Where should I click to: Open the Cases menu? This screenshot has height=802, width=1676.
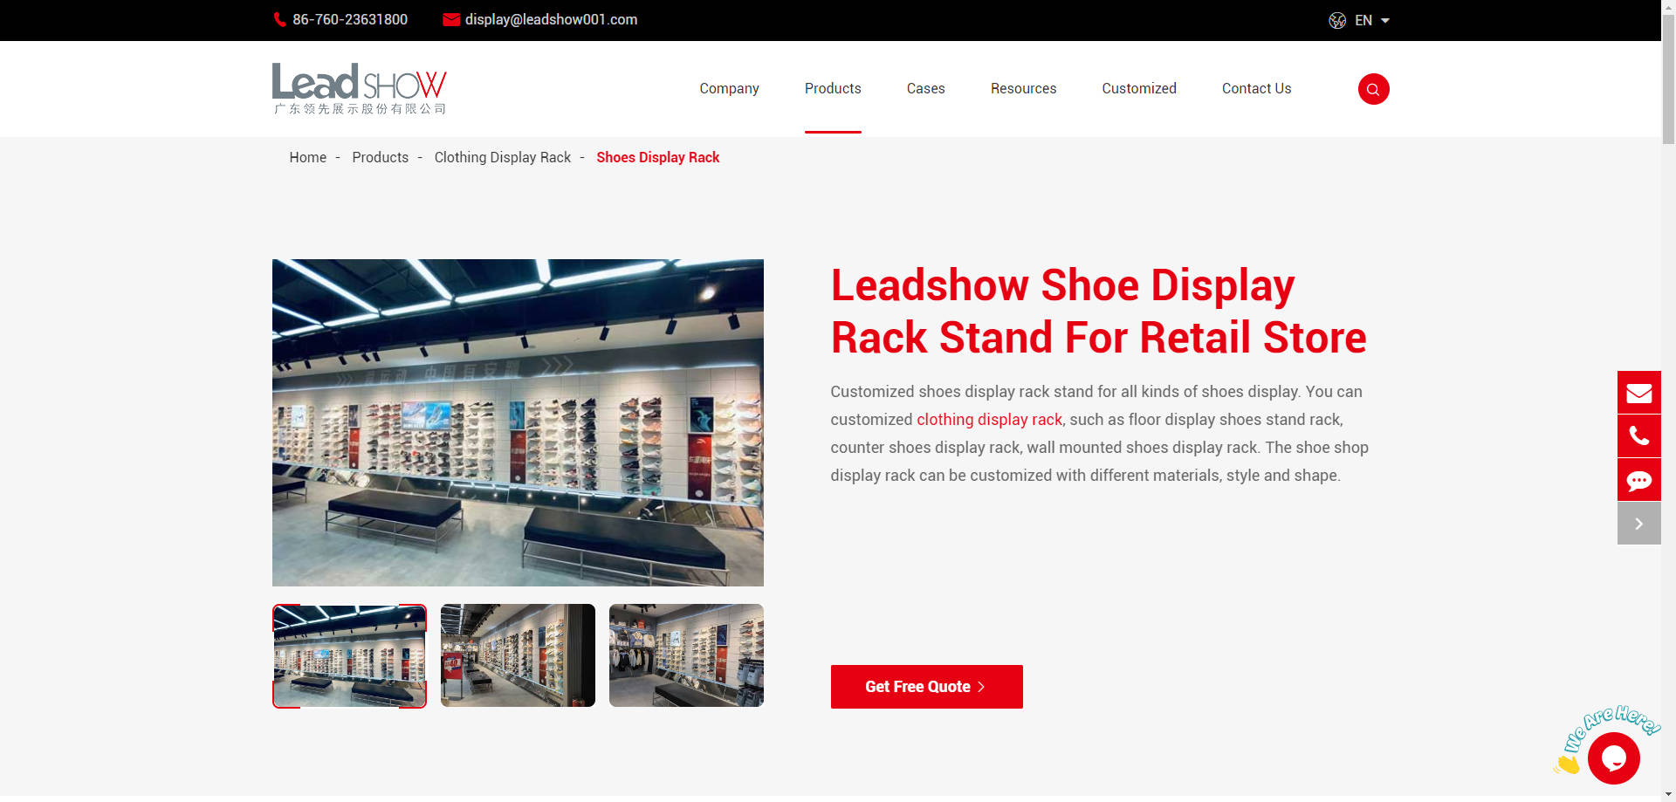tap(925, 88)
